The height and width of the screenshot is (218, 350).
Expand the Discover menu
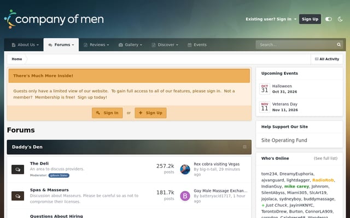tap(165, 45)
